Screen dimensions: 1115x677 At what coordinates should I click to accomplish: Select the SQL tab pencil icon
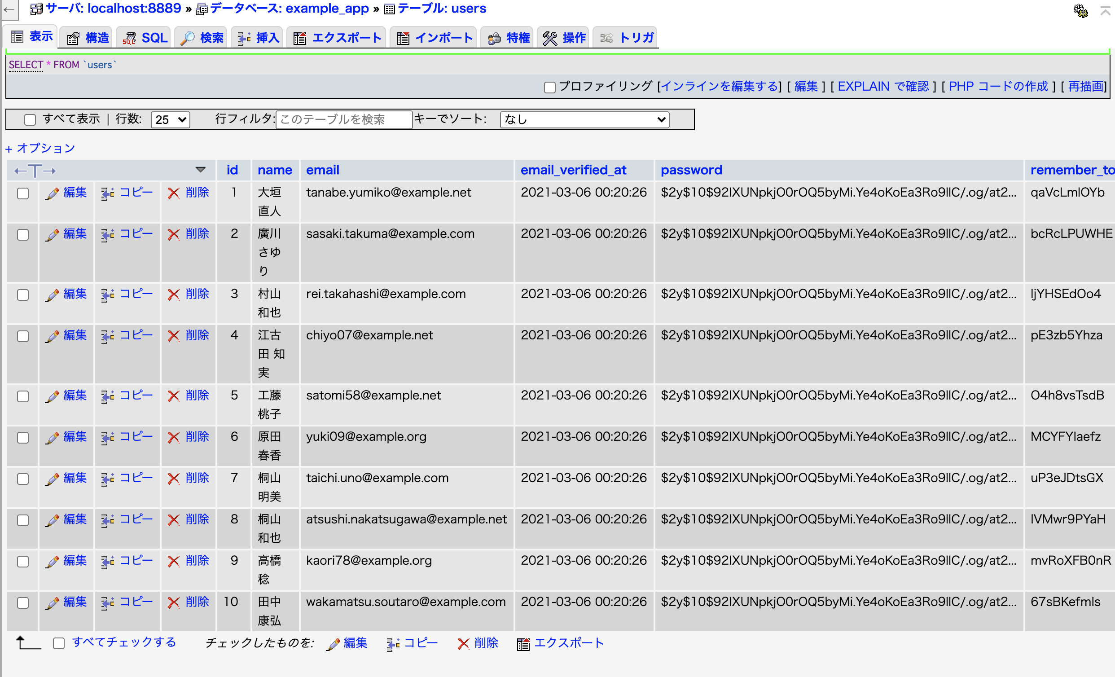(x=129, y=38)
